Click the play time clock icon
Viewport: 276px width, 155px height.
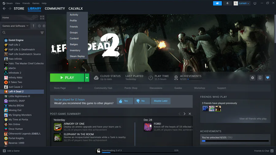click(x=151, y=78)
